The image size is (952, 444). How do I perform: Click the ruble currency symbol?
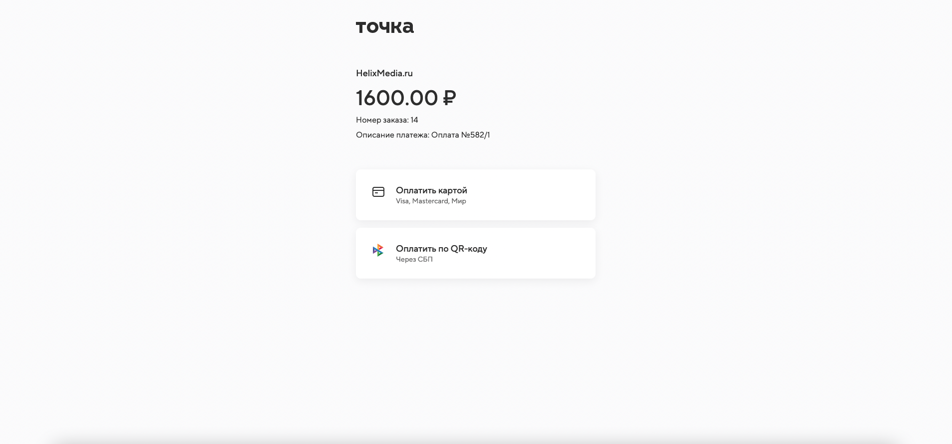point(449,98)
